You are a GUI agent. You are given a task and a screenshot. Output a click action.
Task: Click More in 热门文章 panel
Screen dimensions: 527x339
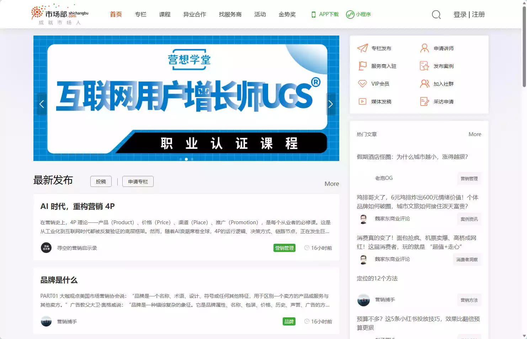pos(475,134)
